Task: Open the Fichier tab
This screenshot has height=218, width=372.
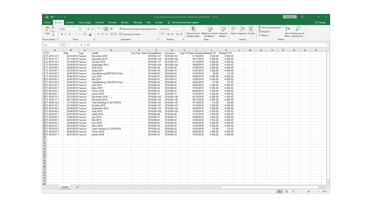Action: pos(48,23)
